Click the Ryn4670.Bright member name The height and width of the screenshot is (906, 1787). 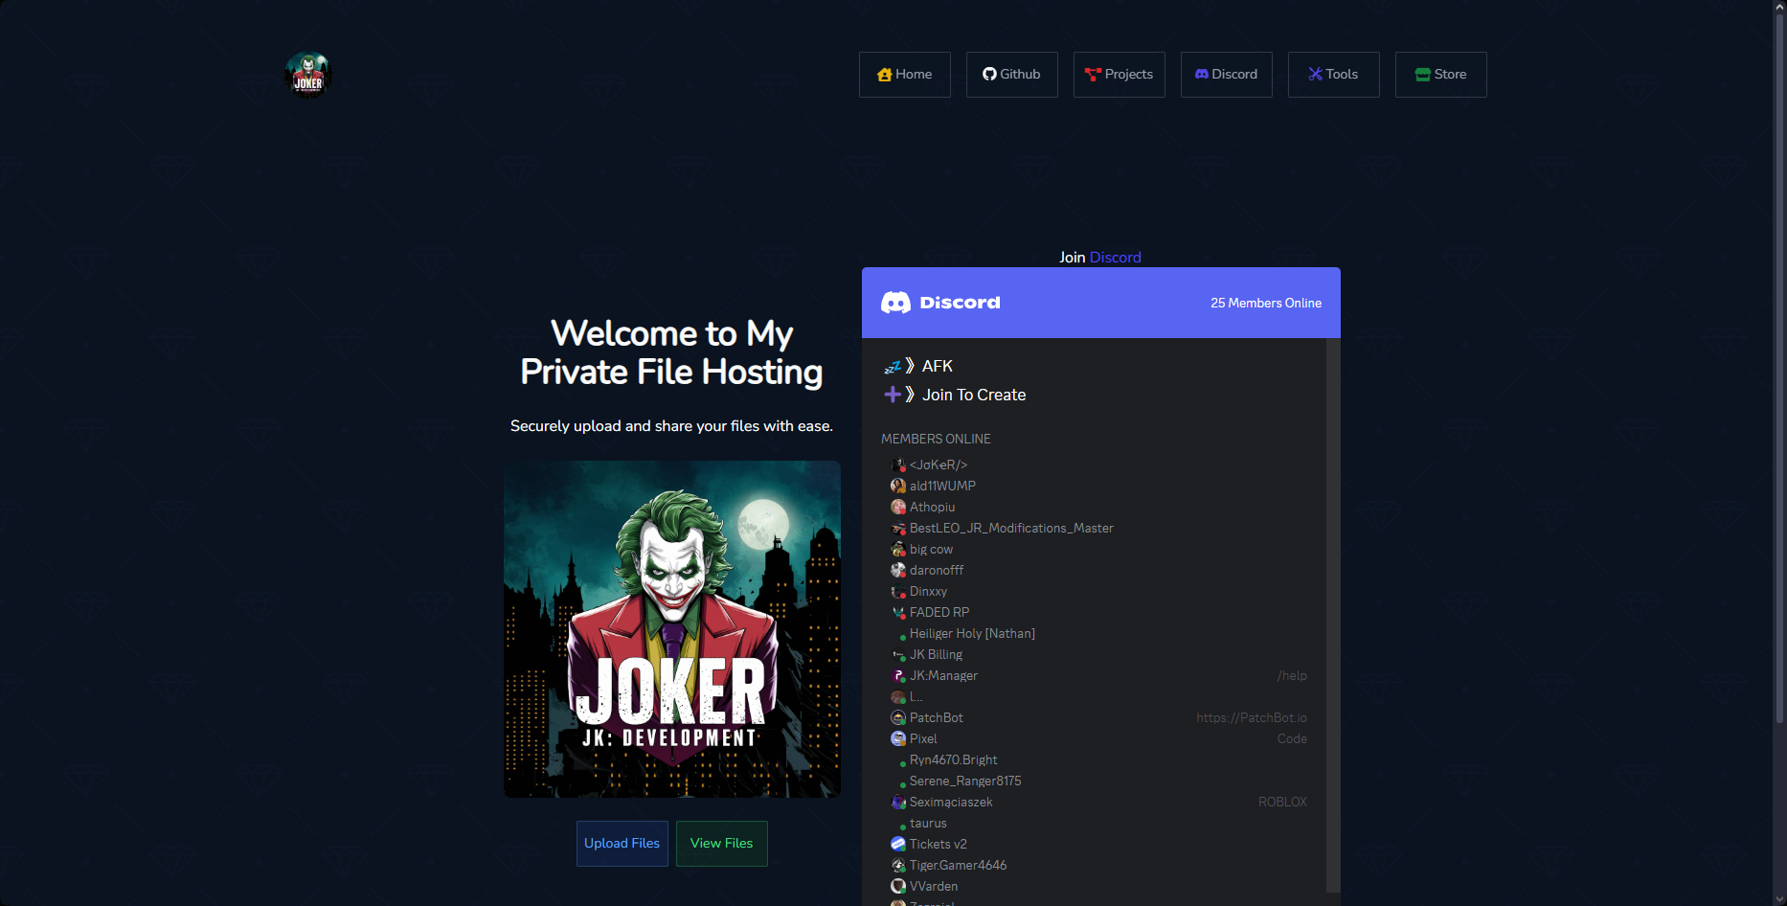[953, 760]
